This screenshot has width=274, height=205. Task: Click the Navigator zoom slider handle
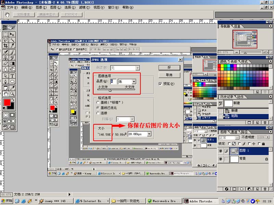[245, 53]
